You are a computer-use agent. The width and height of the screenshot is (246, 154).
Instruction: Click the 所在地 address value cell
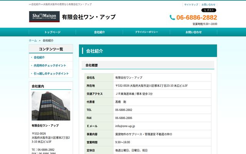pos(162,85)
